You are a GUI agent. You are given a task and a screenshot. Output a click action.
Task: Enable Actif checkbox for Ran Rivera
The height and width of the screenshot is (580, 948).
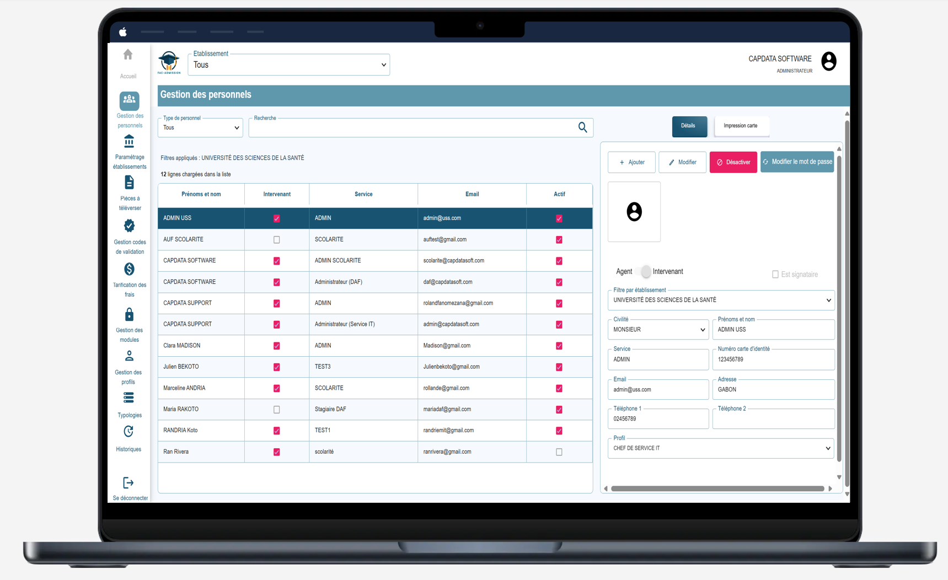pos(559,452)
